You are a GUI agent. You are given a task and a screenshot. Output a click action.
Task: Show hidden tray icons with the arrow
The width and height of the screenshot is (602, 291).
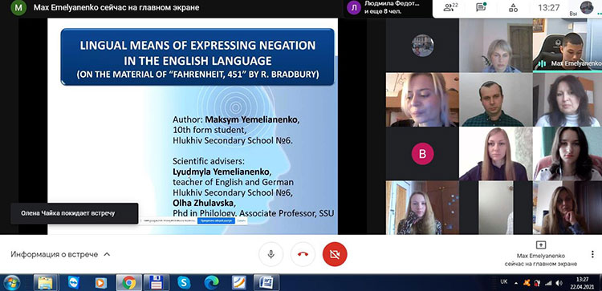[515, 283]
